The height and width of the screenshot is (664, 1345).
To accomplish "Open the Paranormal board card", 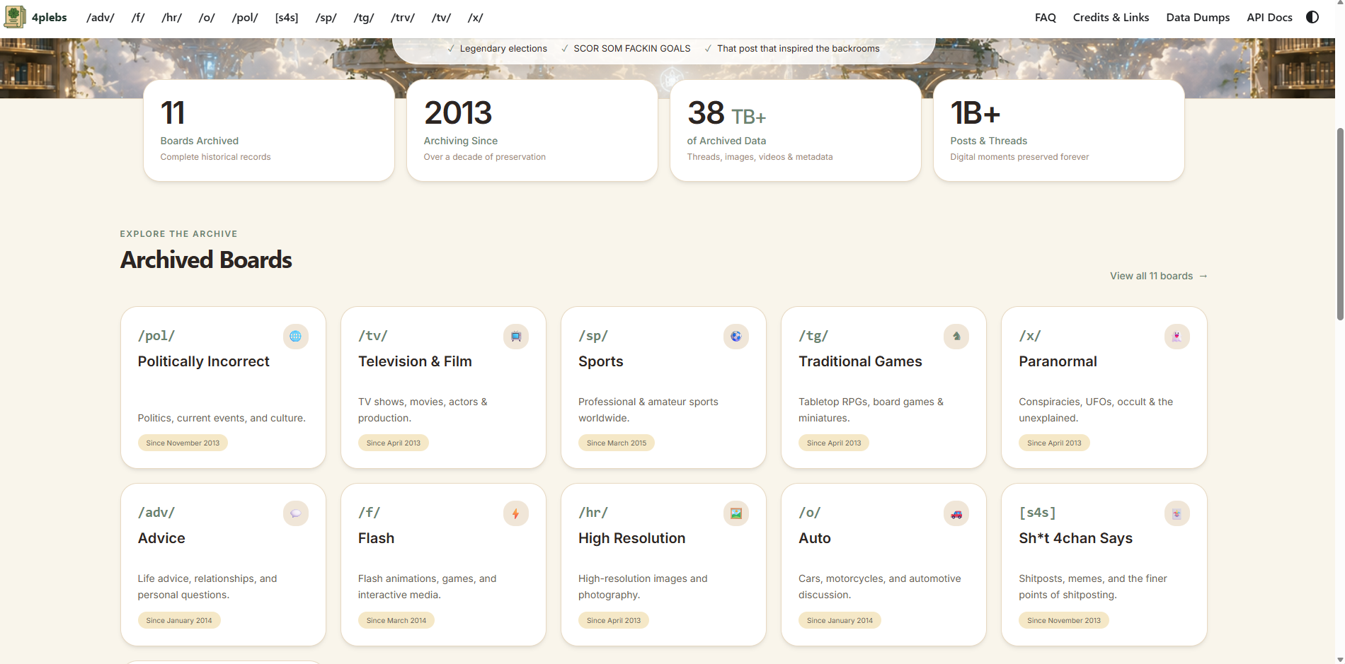I will [x=1104, y=388].
